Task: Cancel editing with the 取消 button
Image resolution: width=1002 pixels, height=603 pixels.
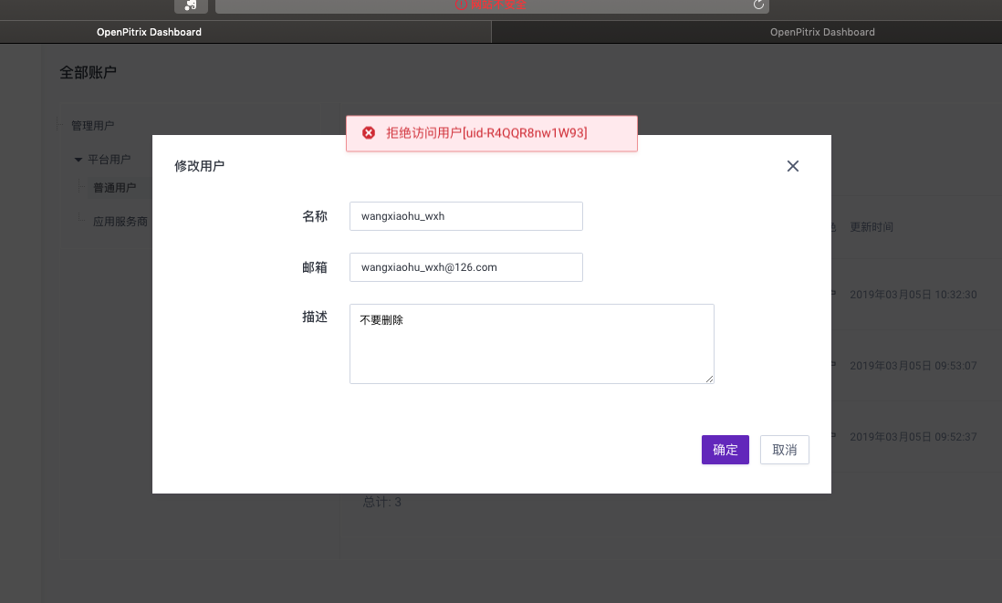Action: (x=785, y=450)
